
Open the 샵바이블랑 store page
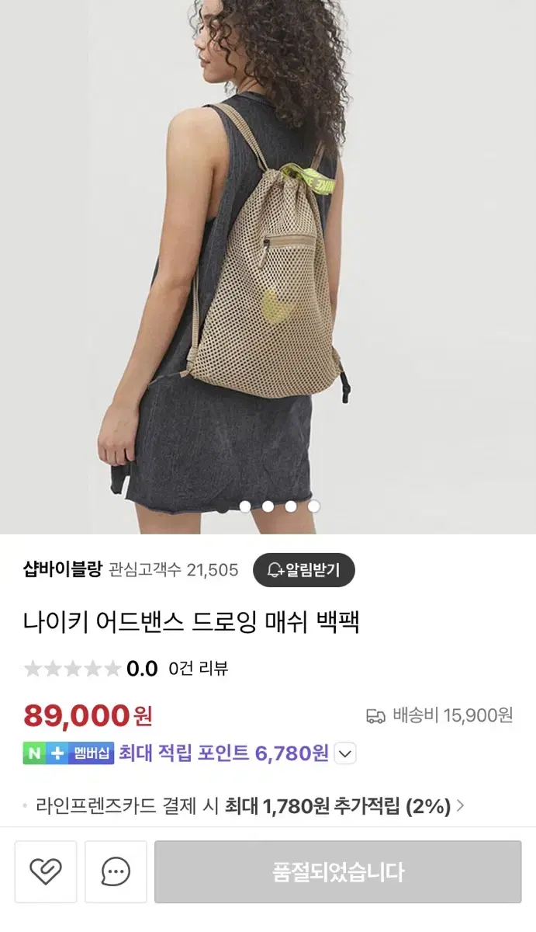pos(62,569)
